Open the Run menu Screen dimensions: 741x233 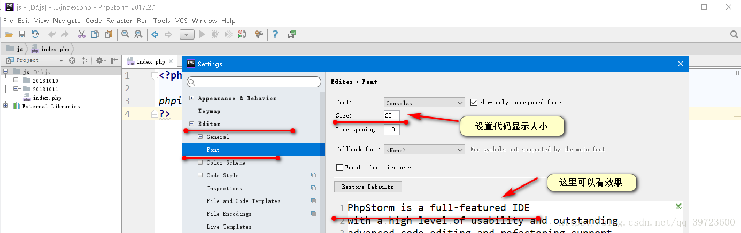[x=143, y=20]
